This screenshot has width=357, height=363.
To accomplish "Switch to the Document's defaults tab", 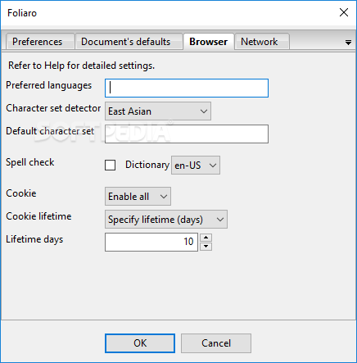I will 126,42.
